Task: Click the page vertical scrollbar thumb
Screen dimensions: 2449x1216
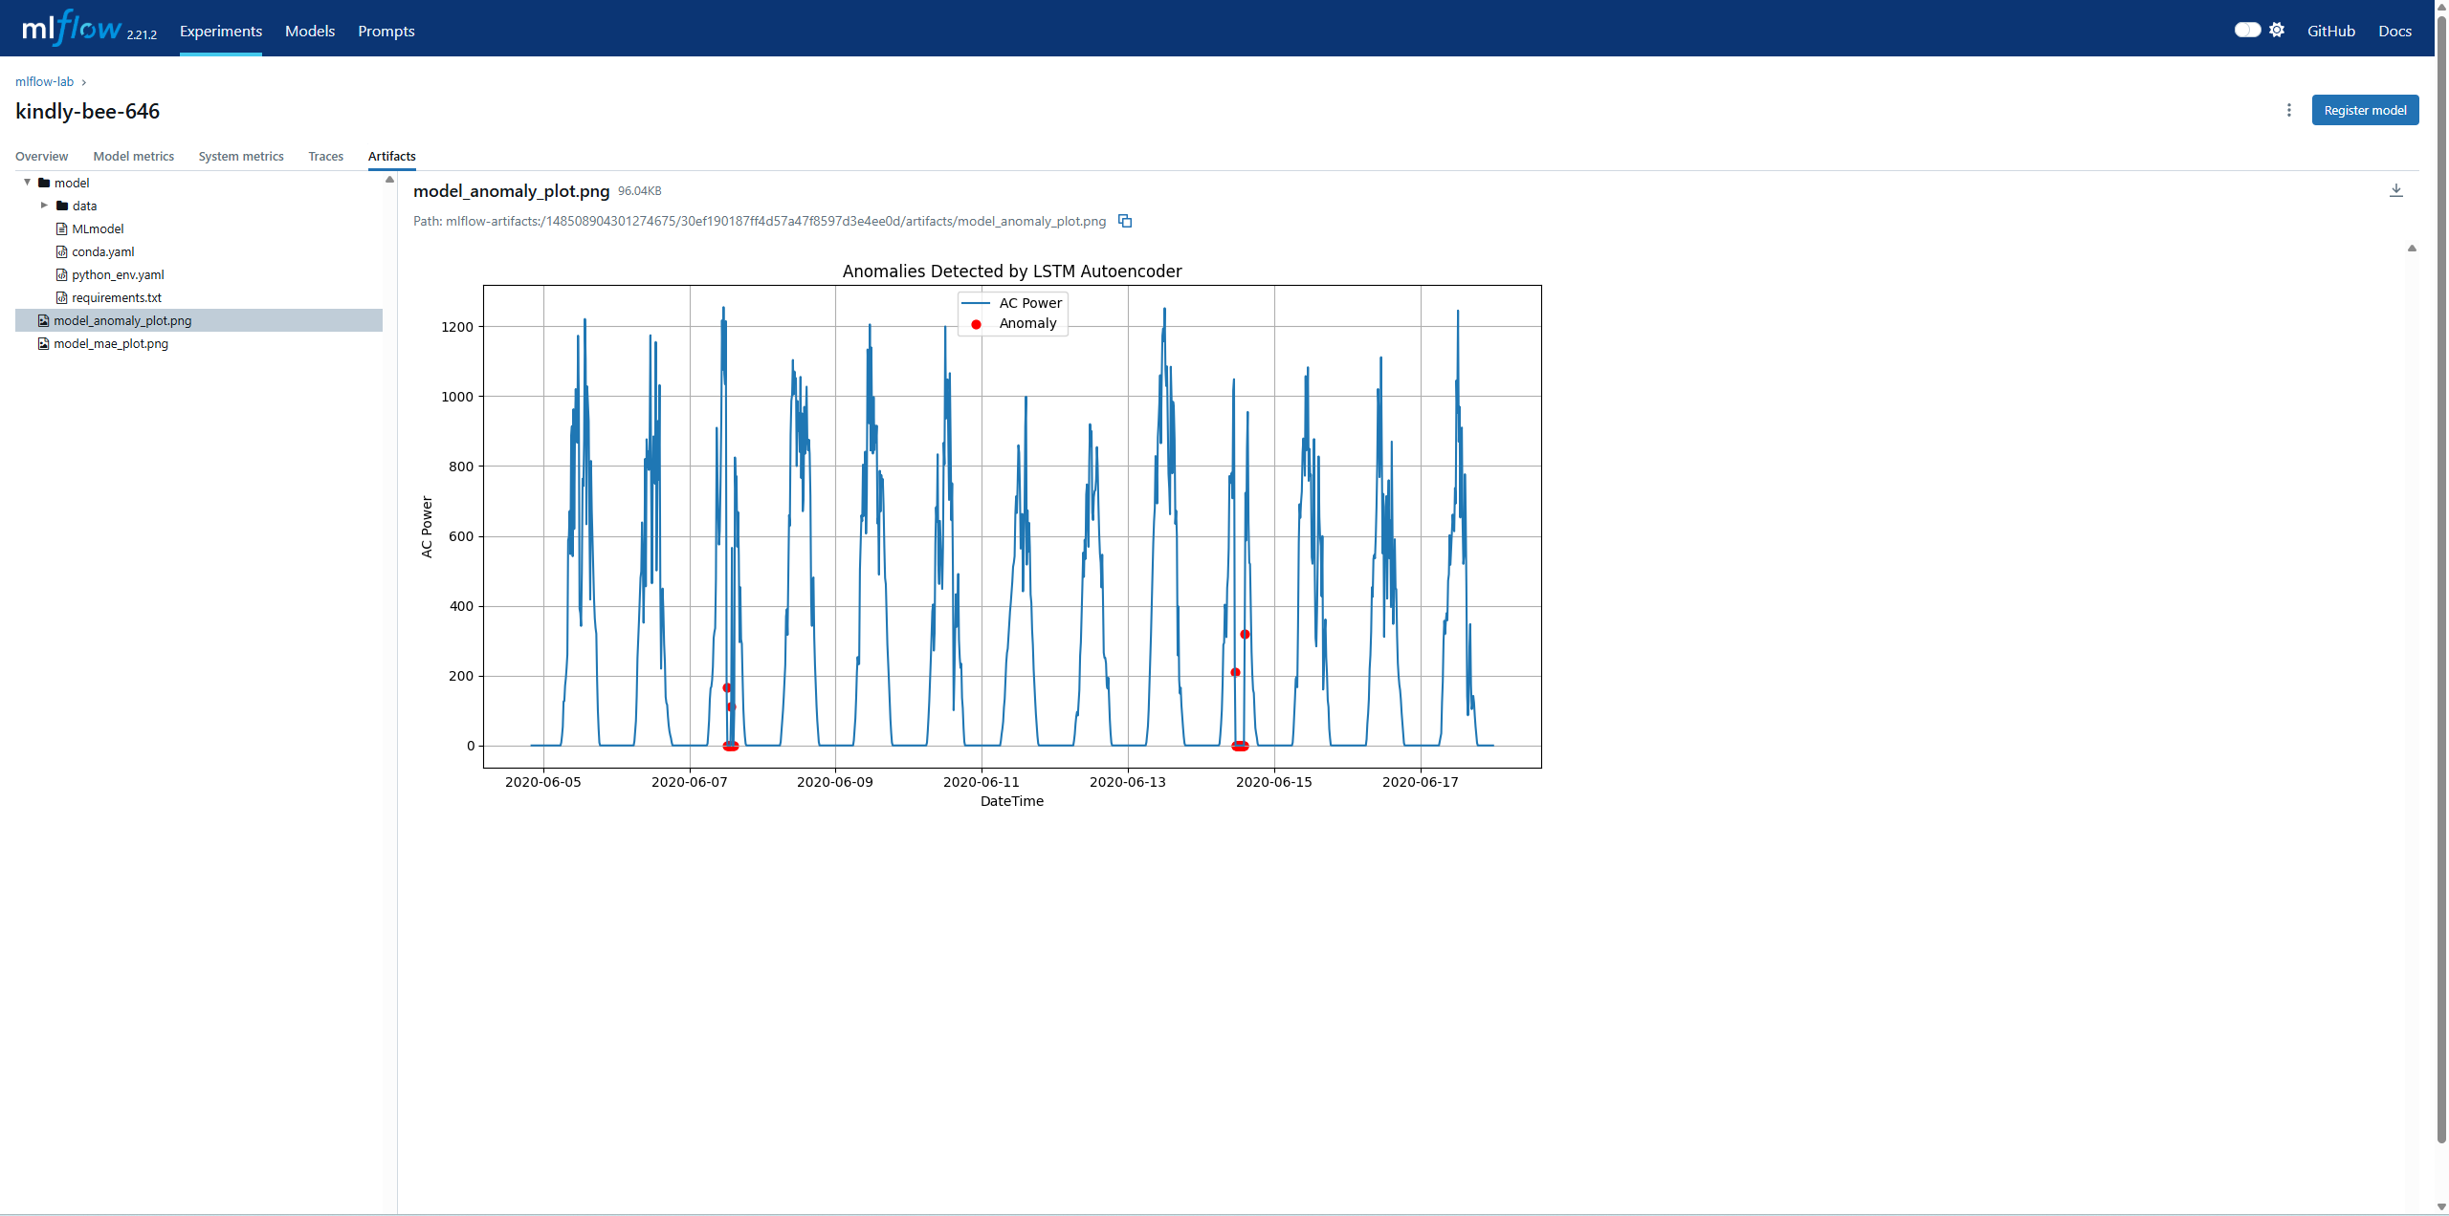Action: tap(2441, 579)
